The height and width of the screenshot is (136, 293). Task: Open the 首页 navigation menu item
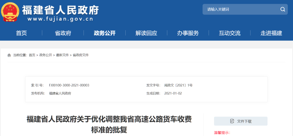click(x=21, y=33)
